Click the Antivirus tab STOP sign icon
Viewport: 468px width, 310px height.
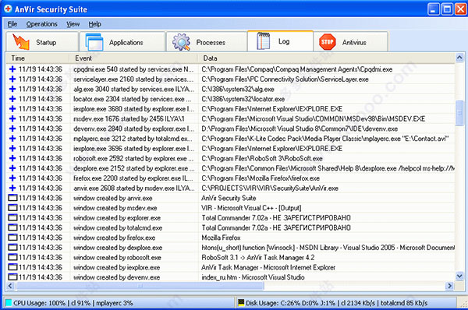[x=328, y=42]
